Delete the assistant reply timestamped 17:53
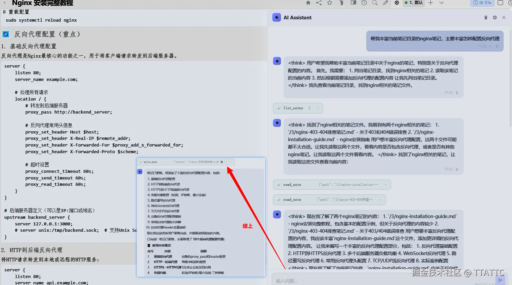 click(x=457, y=169)
